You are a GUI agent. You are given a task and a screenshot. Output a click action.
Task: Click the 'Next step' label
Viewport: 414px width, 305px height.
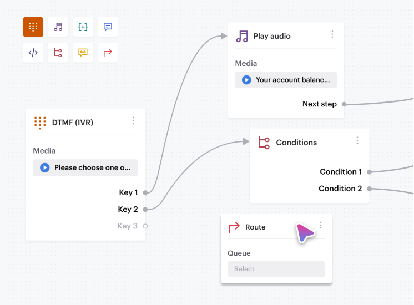[320, 104]
